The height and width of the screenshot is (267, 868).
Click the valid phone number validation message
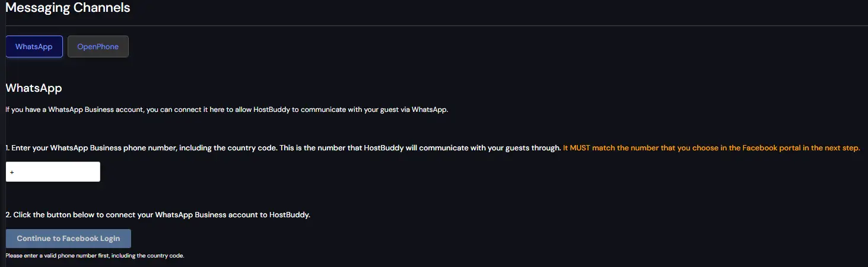95,256
